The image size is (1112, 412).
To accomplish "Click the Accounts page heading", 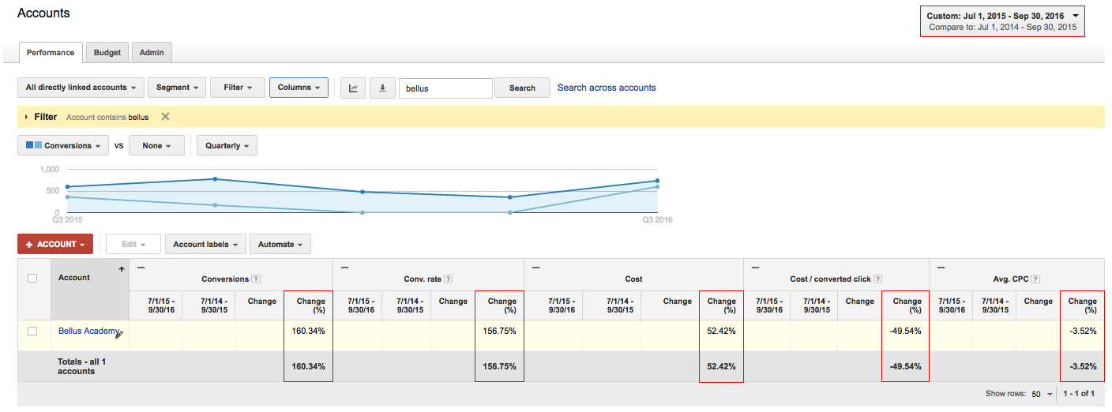I will 43,13.
